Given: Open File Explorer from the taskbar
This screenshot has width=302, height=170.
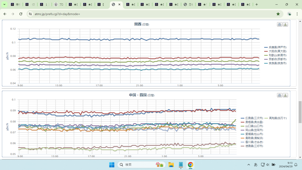Looking at the screenshot, I should point(171,165).
